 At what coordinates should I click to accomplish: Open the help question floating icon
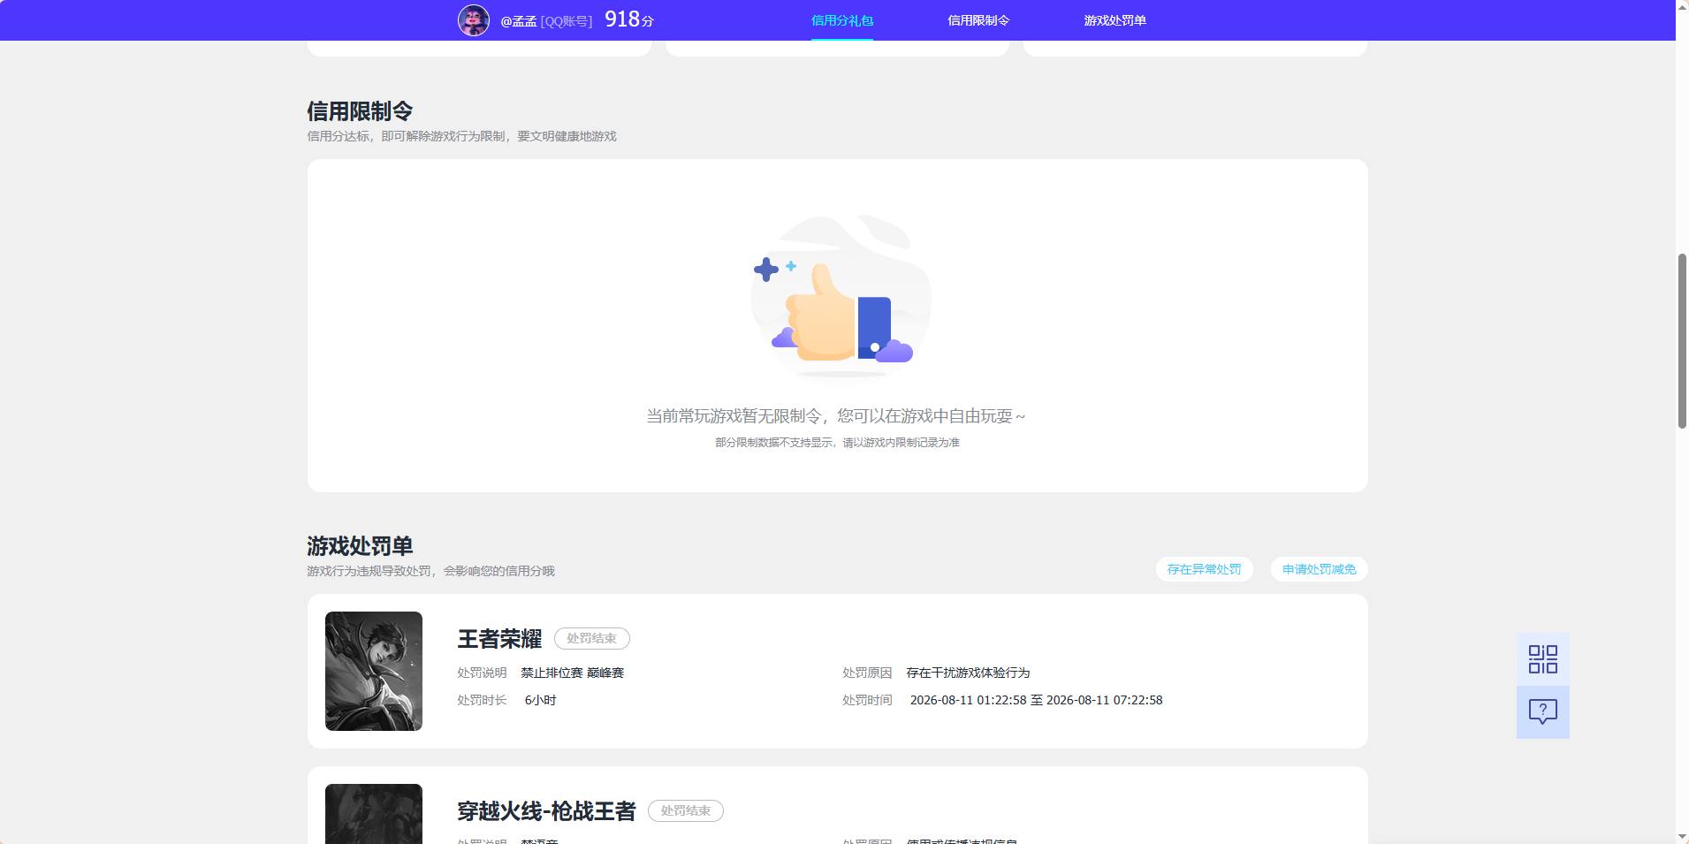click(x=1542, y=712)
